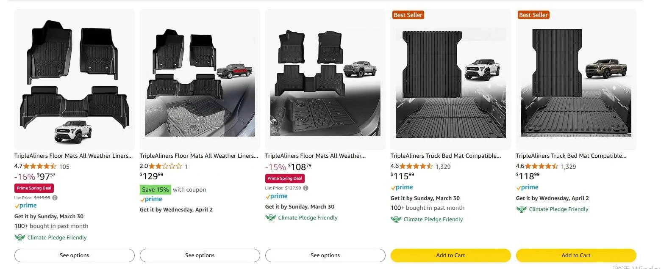Click Climate Pledge Friendly leaf icon, first product
The image size is (661, 269).
[x=19, y=238]
